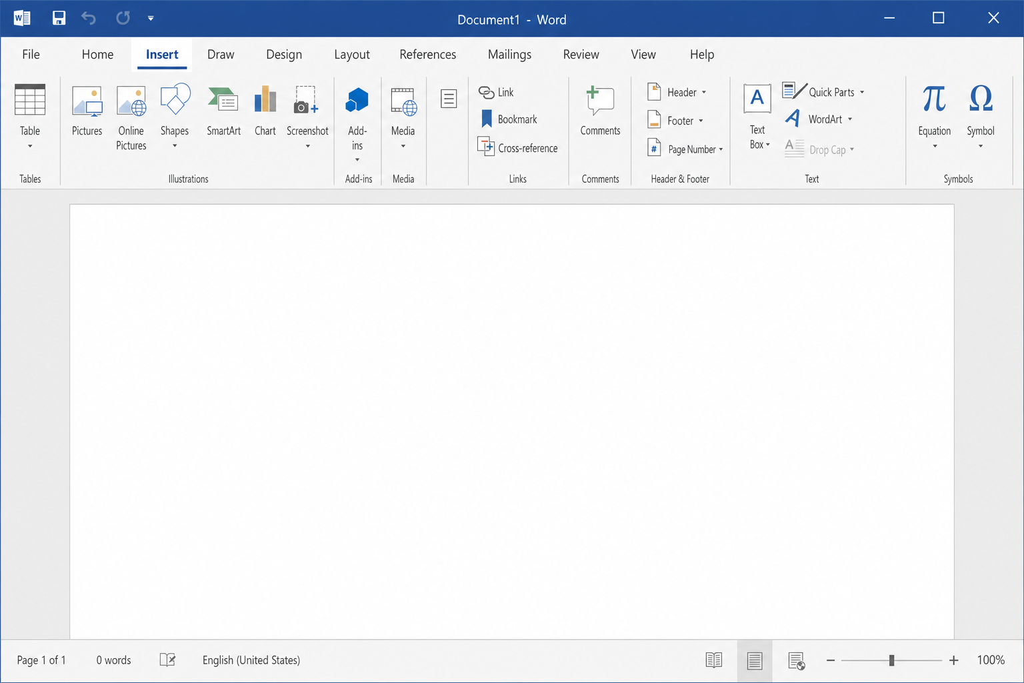Click inside the blank document page
The width and height of the screenshot is (1024, 683).
[512, 422]
